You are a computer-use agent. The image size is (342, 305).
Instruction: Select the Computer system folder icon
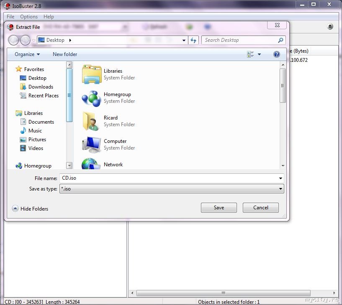(x=92, y=145)
